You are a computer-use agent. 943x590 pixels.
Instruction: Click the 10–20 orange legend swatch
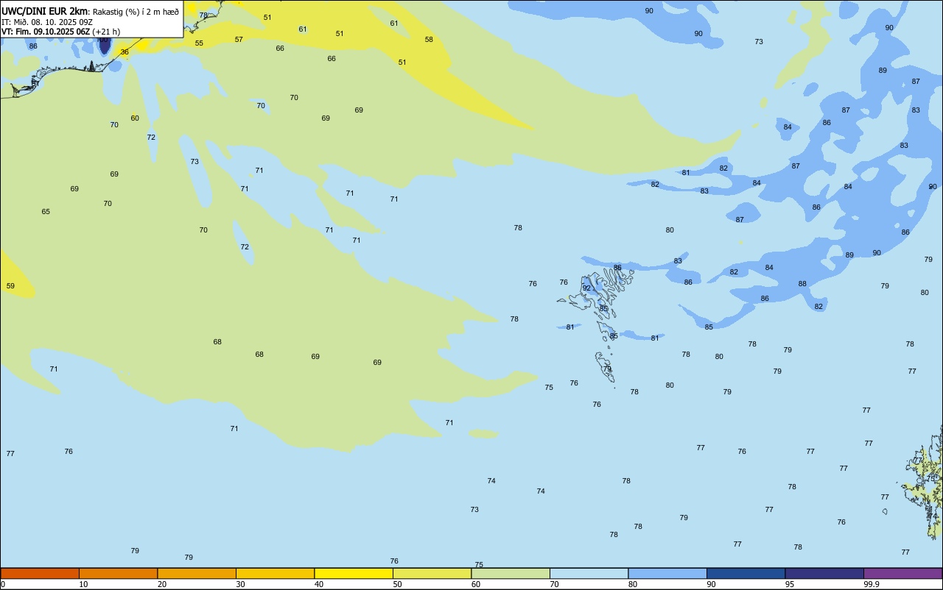tap(118, 573)
